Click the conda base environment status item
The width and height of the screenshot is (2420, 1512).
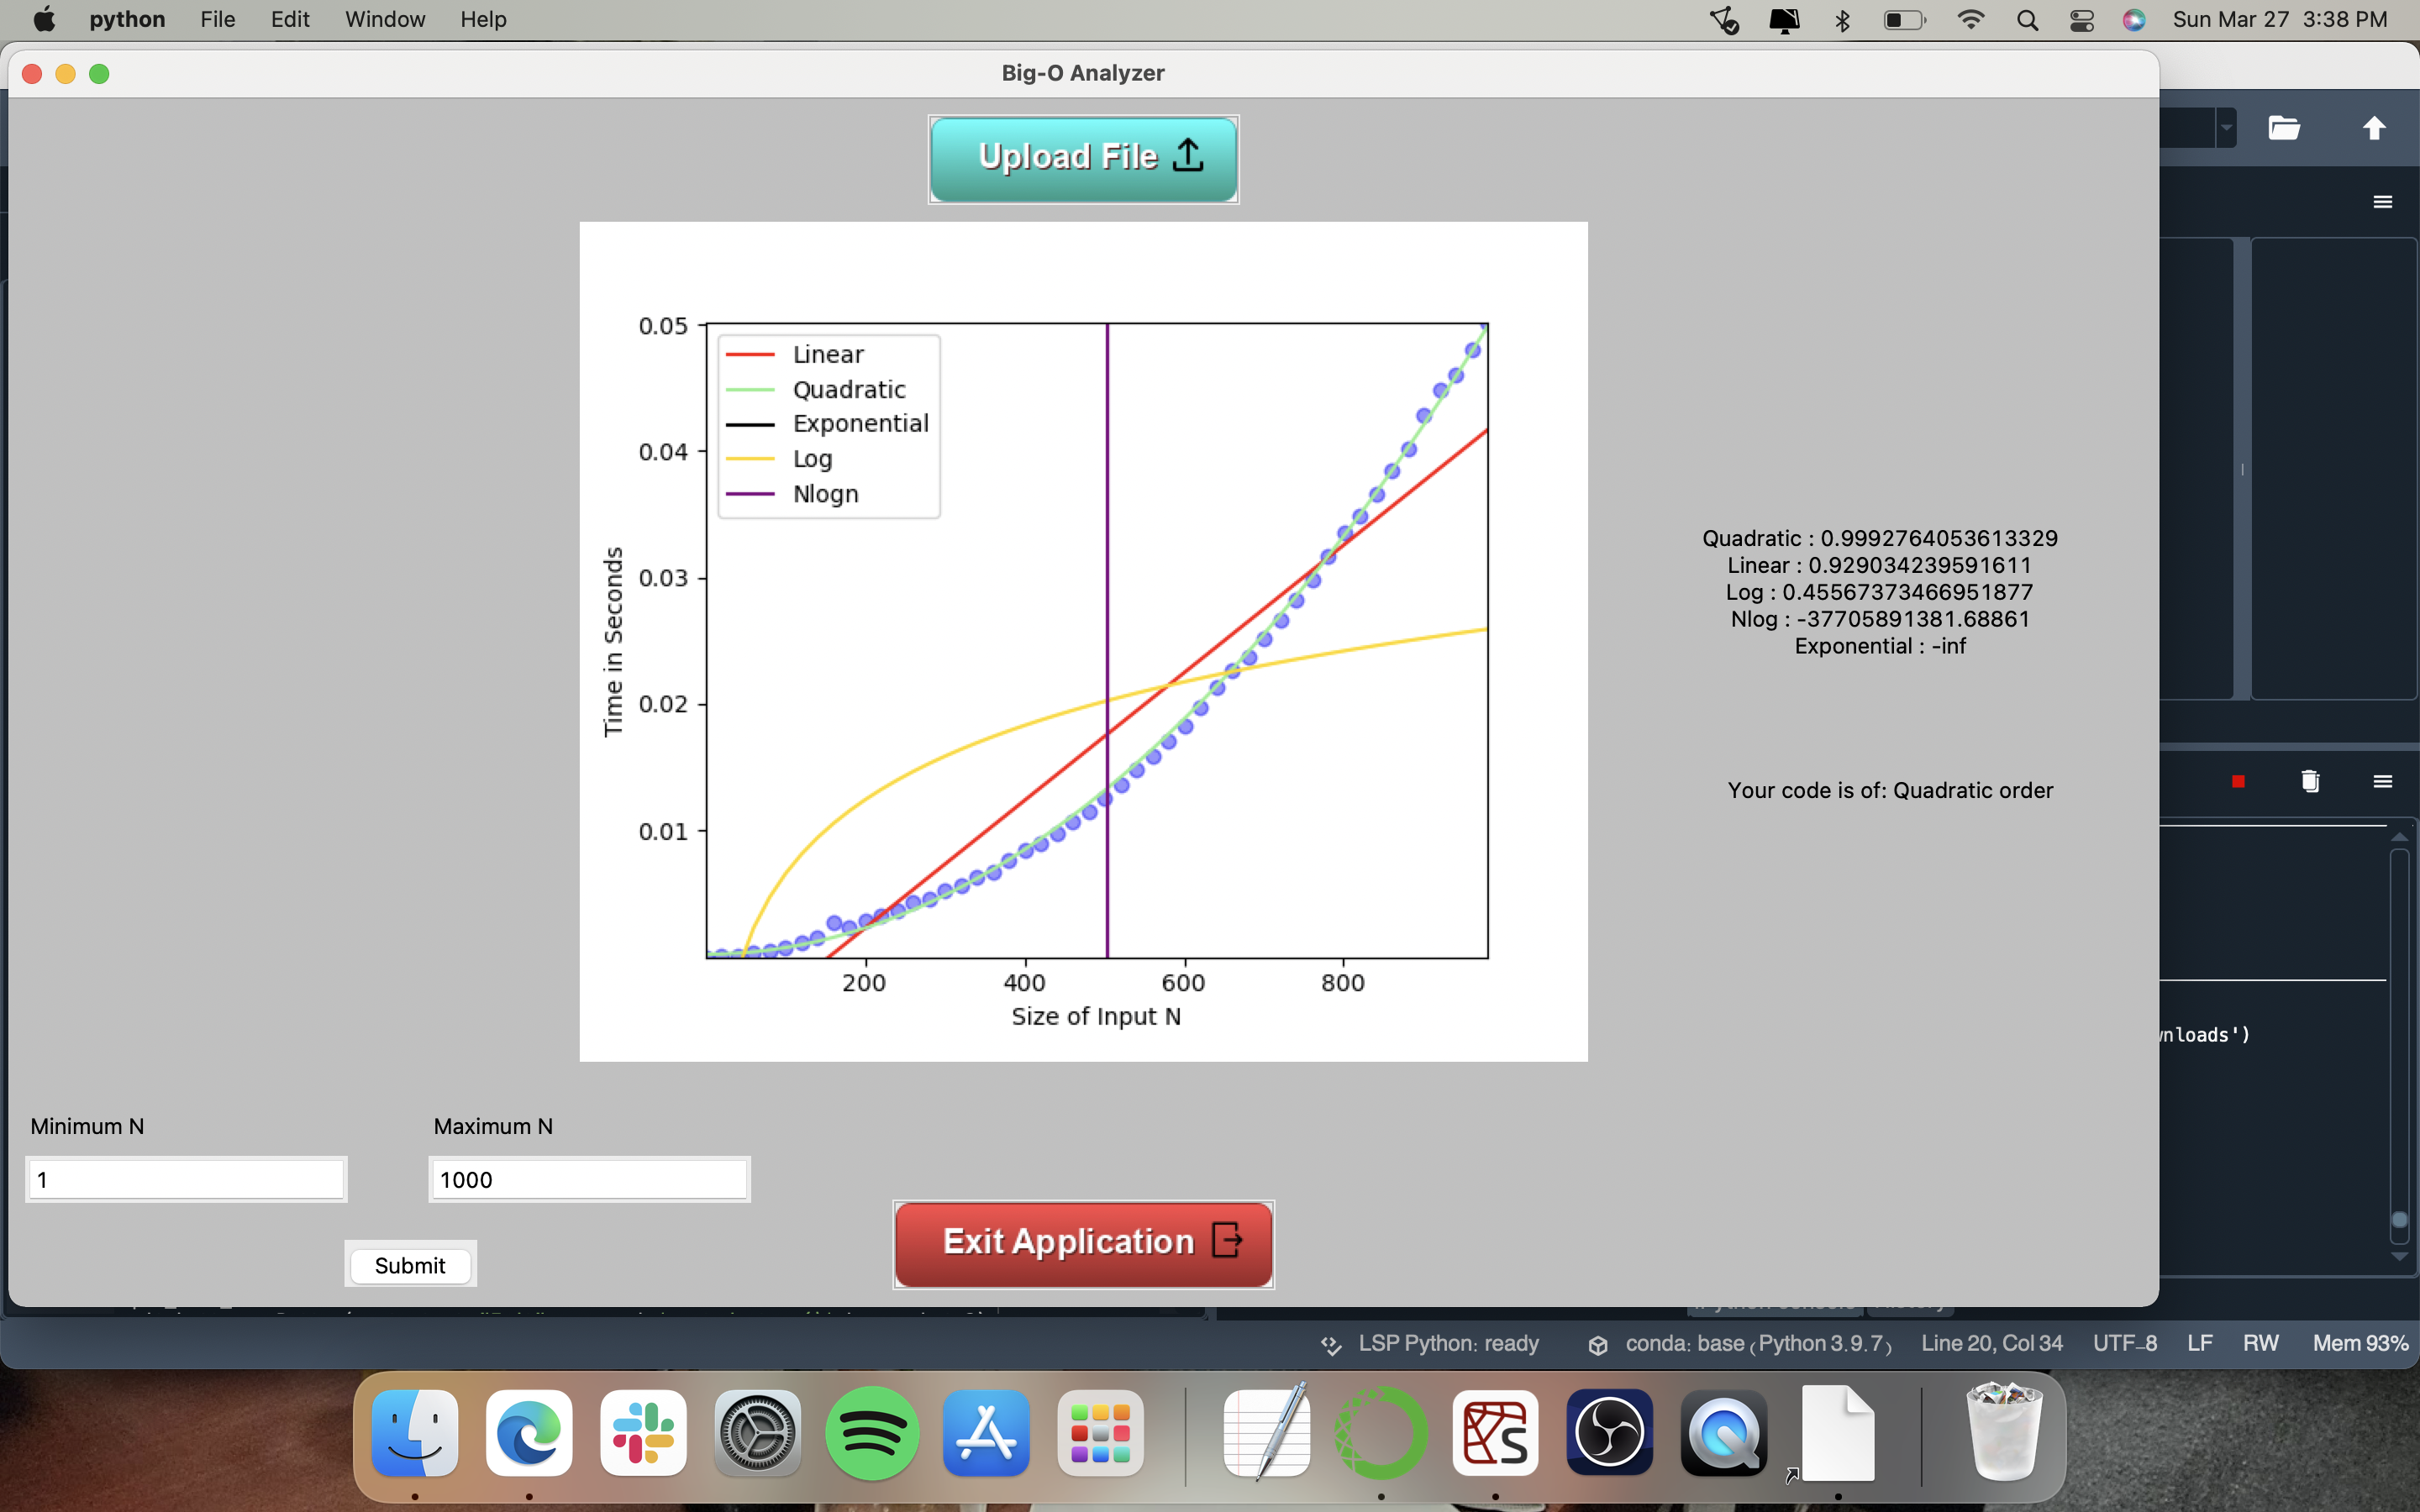tap(1740, 1343)
